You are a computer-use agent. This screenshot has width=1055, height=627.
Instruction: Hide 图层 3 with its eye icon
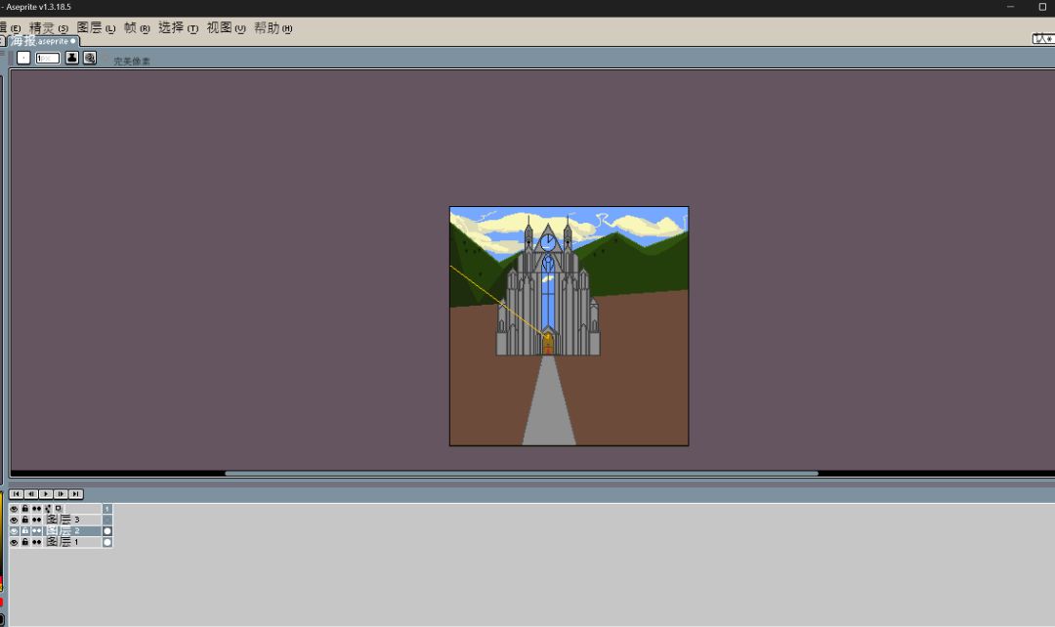14,520
